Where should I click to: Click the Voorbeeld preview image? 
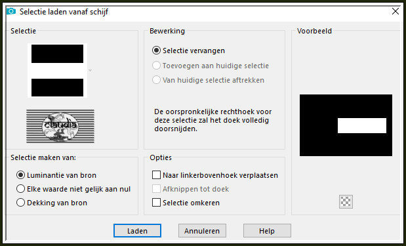[346, 125]
